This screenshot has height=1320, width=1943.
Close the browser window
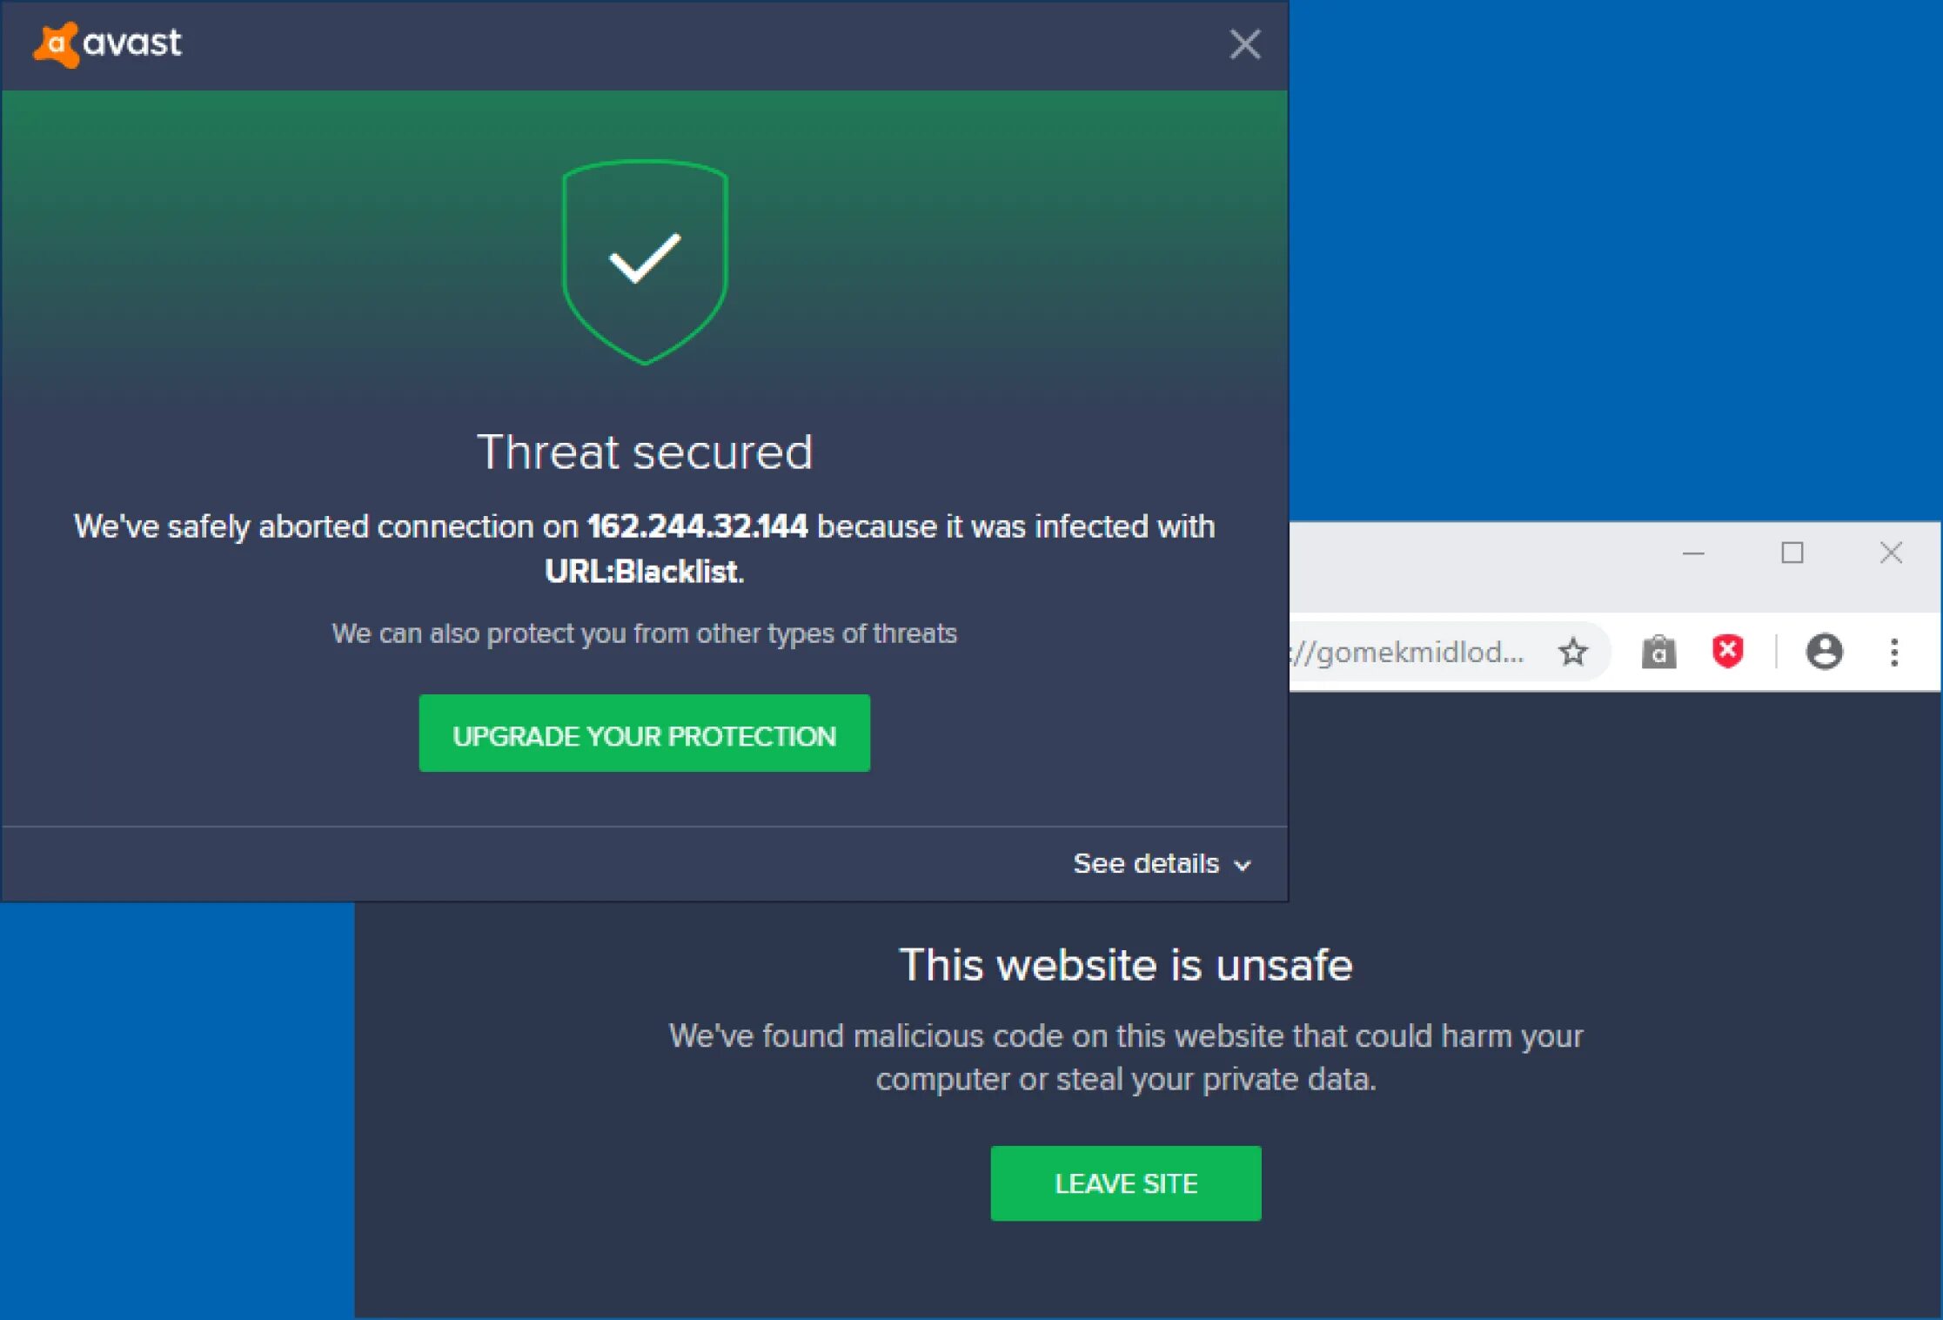click(1890, 553)
